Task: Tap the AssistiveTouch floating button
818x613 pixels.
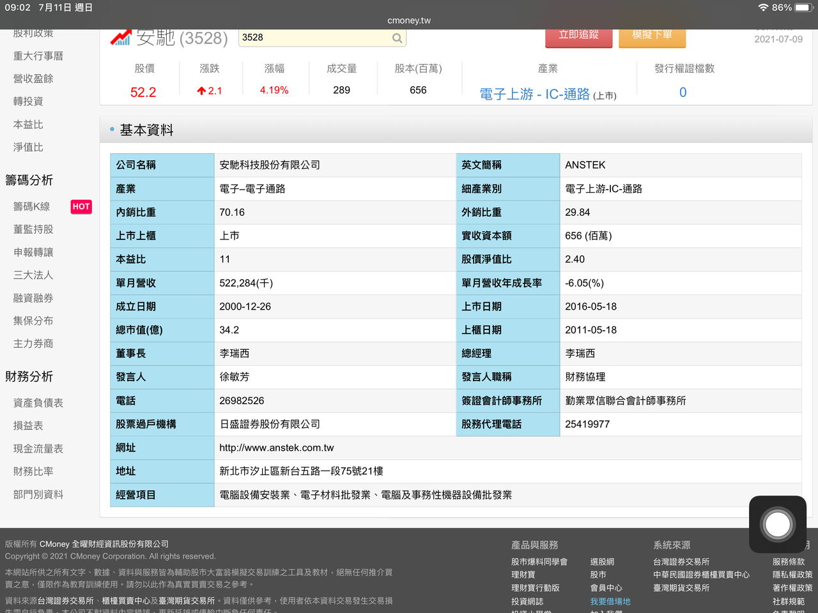Action: [778, 524]
